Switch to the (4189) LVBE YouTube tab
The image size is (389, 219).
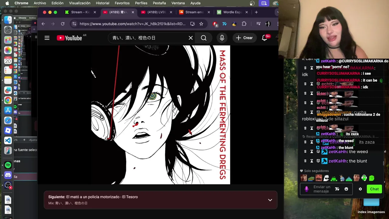[x=157, y=12]
